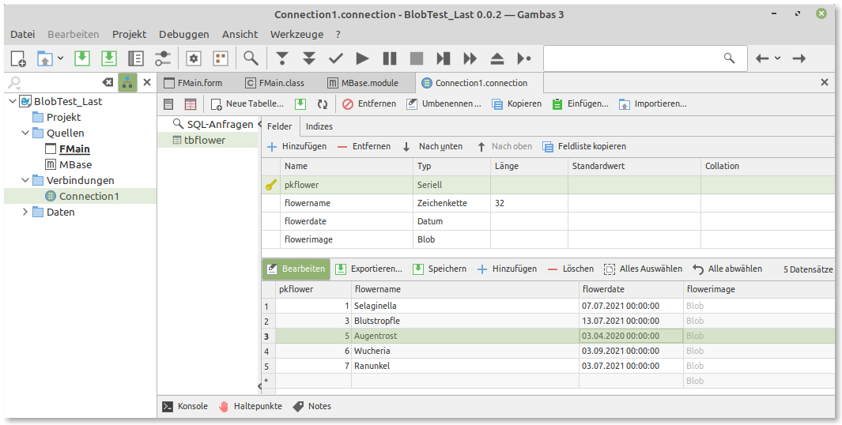Screen dimensions: 842x425
Task: Toggle Bearbeiten edit mode for table data
Action: coord(296,269)
